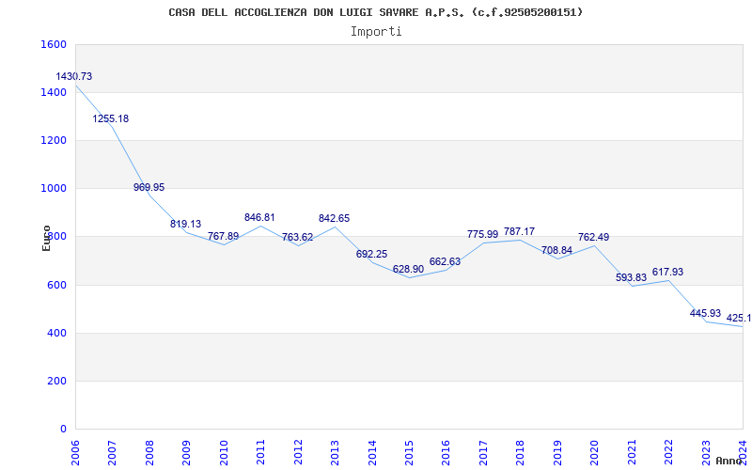Select the 2012 x-axis year label
This screenshot has height=470, width=752.
[298, 453]
